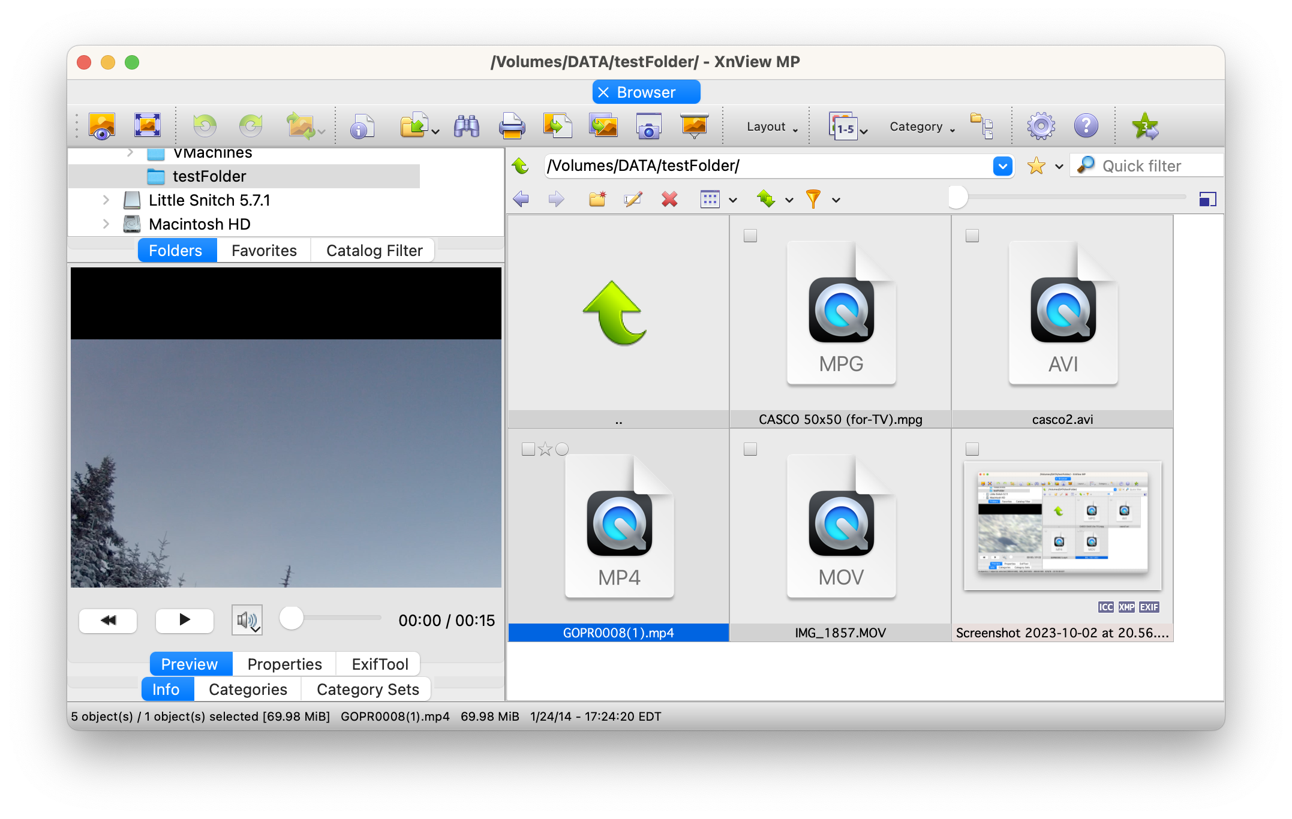Click the Fullscreen view icon
1292x819 pixels.
click(x=147, y=125)
